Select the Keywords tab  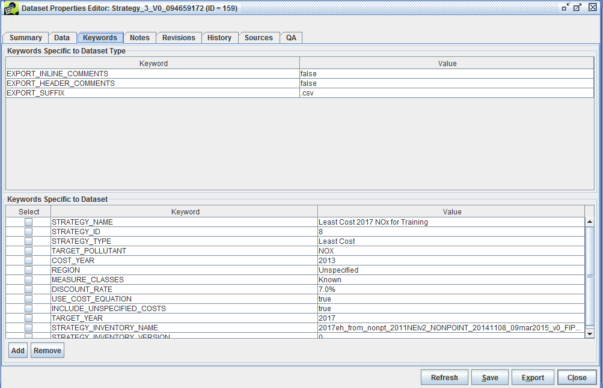pos(100,37)
